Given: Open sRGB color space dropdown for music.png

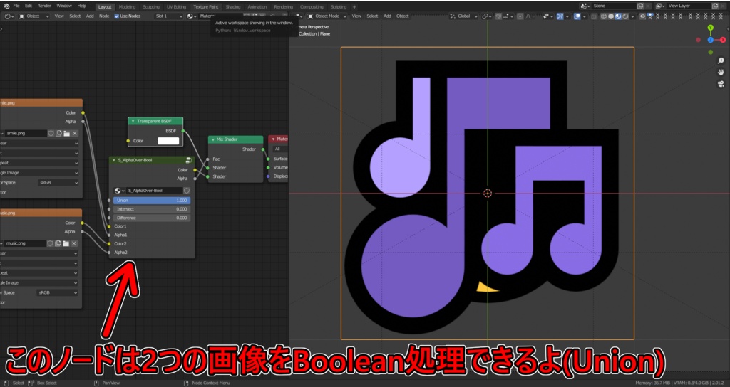Looking at the screenshot, I should (x=58, y=292).
